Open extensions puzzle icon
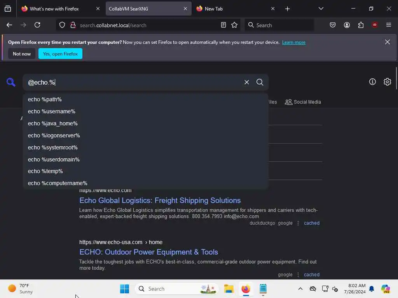The height and width of the screenshot is (298, 398). (x=361, y=25)
